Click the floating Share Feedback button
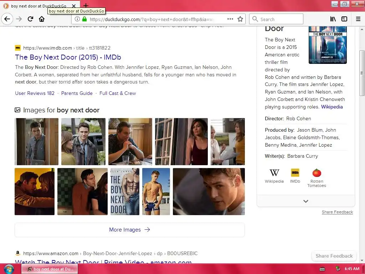The image size is (365, 274). point(334,256)
